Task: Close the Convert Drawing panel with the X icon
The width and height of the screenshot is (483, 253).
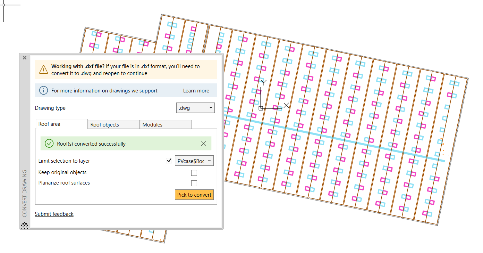Action: pyautogui.click(x=24, y=58)
